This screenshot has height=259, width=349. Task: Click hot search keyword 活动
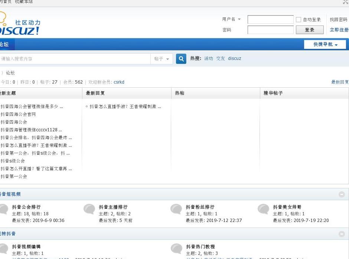[209, 58]
